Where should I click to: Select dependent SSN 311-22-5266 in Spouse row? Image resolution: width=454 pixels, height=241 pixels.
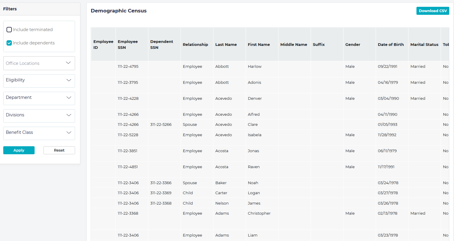point(161,124)
